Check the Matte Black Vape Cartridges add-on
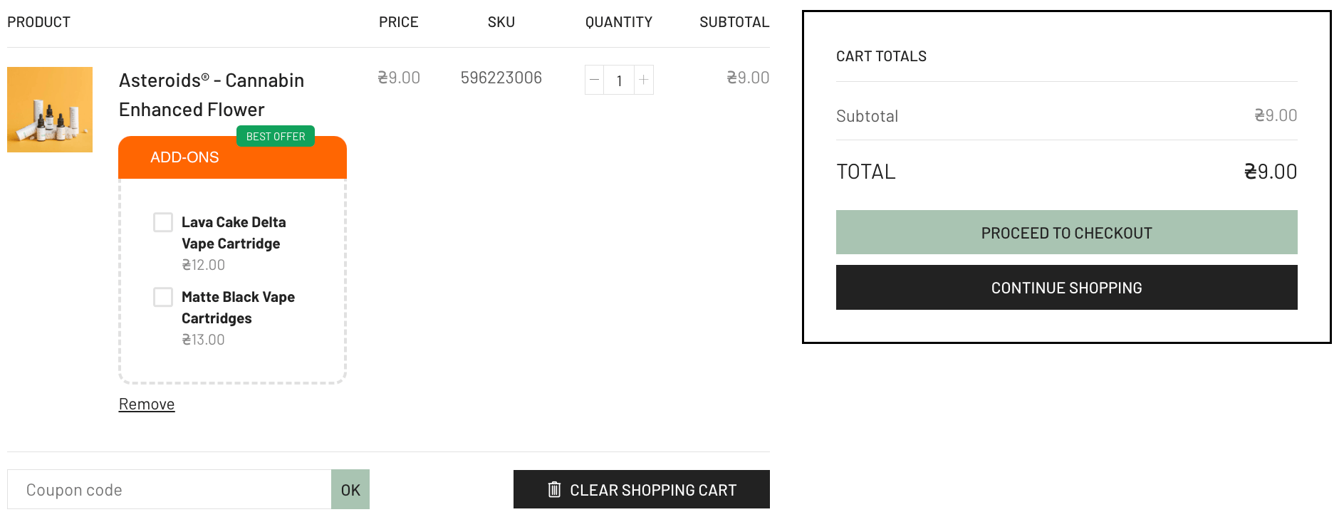The width and height of the screenshot is (1339, 517). coord(163,297)
